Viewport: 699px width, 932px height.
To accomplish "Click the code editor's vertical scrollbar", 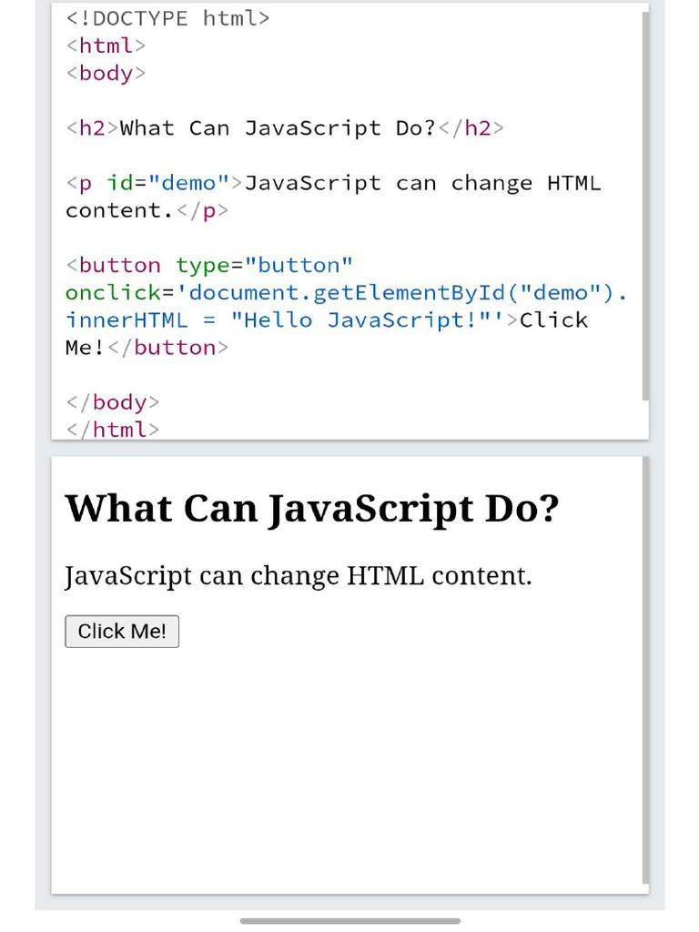I will [645, 206].
